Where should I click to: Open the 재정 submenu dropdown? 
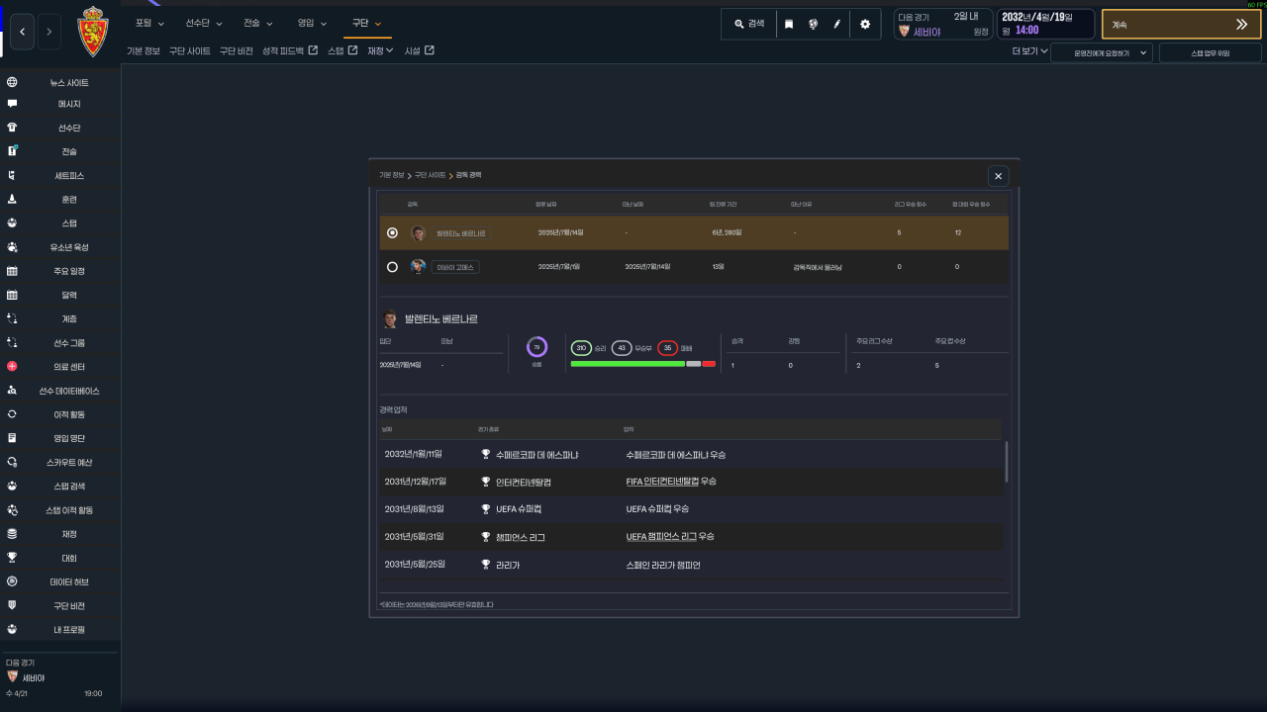[x=380, y=50]
